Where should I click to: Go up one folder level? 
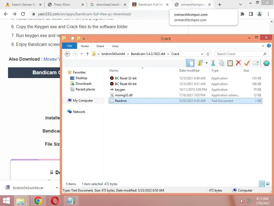(87, 54)
